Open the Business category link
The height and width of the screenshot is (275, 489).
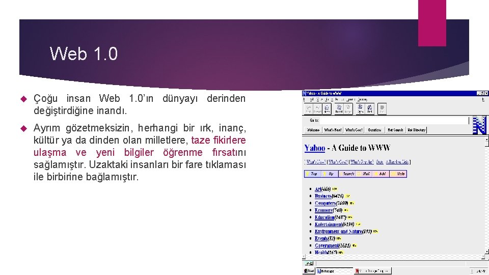coord(323,196)
